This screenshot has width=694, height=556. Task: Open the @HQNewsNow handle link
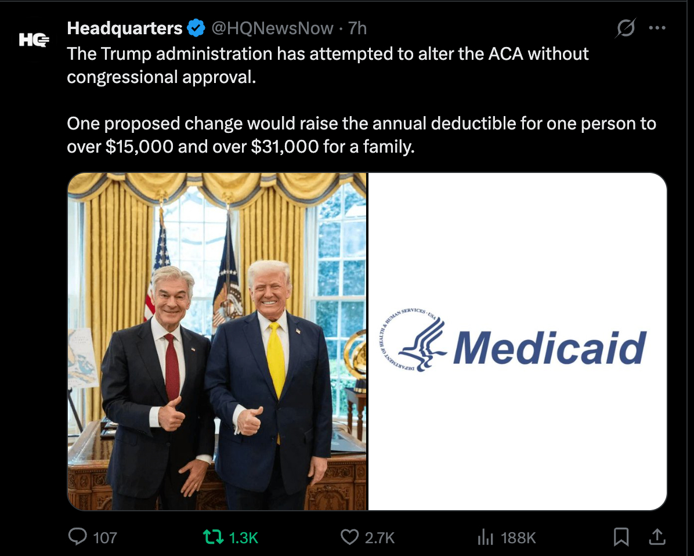272,28
